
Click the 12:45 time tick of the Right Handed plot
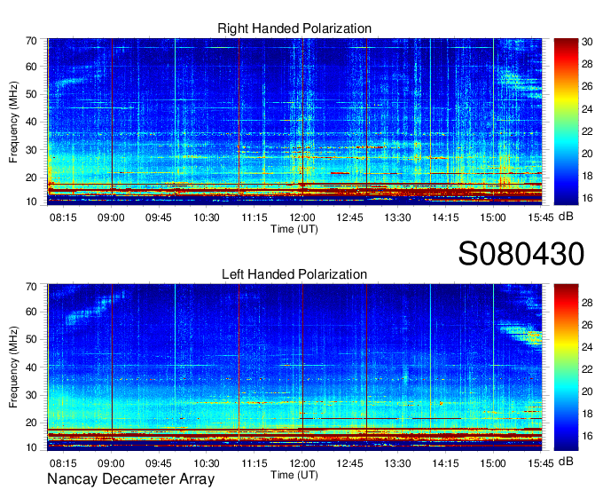click(x=349, y=217)
